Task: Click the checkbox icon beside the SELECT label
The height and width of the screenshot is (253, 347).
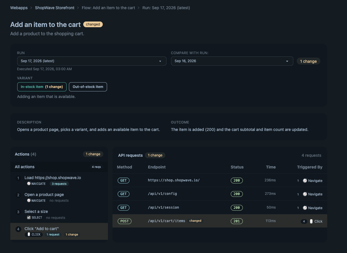Action: pos(29,217)
